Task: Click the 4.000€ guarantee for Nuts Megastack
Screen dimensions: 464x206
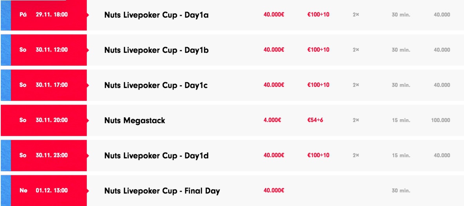Action: click(272, 120)
